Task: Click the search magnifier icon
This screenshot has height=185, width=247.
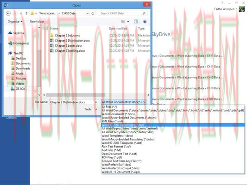Action: point(144,13)
